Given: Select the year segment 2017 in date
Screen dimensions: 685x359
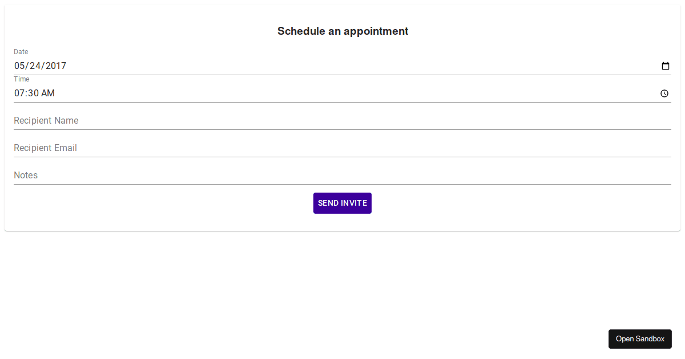Looking at the screenshot, I should coord(56,66).
